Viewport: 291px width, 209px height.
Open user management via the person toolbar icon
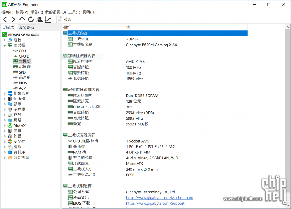pyautogui.click(x=40, y=20)
